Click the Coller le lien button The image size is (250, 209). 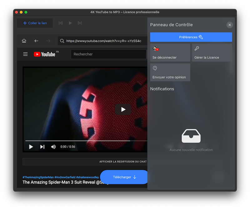coord(35,23)
